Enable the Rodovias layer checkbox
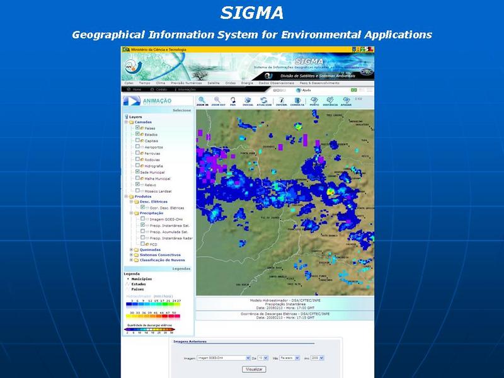This screenshot has height=378, width=504. pos(137,159)
